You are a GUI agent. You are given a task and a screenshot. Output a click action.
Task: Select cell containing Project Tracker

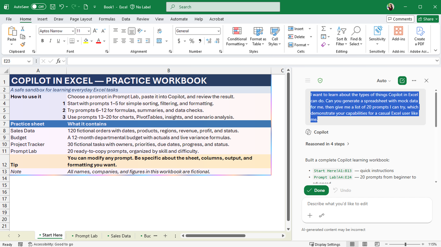pyautogui.click(x=37, y=144)
